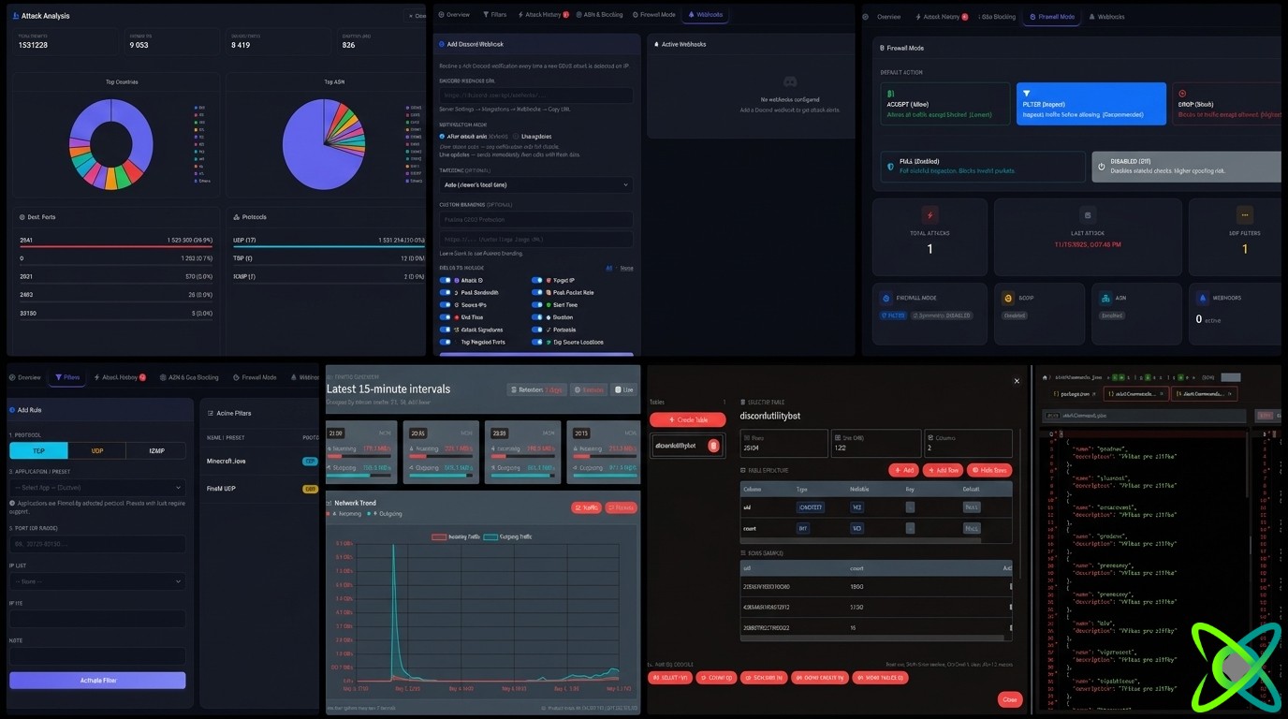The image size is (1288, 719).
Task: Click the Total Attacks bolt icon
Action: (x=929, y=214)
